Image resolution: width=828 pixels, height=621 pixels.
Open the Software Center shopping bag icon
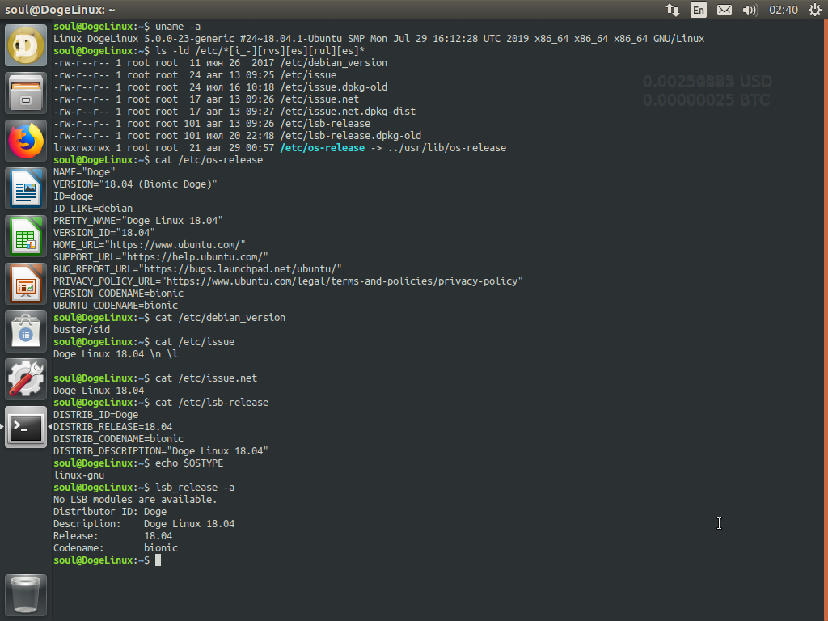point(25,332)
